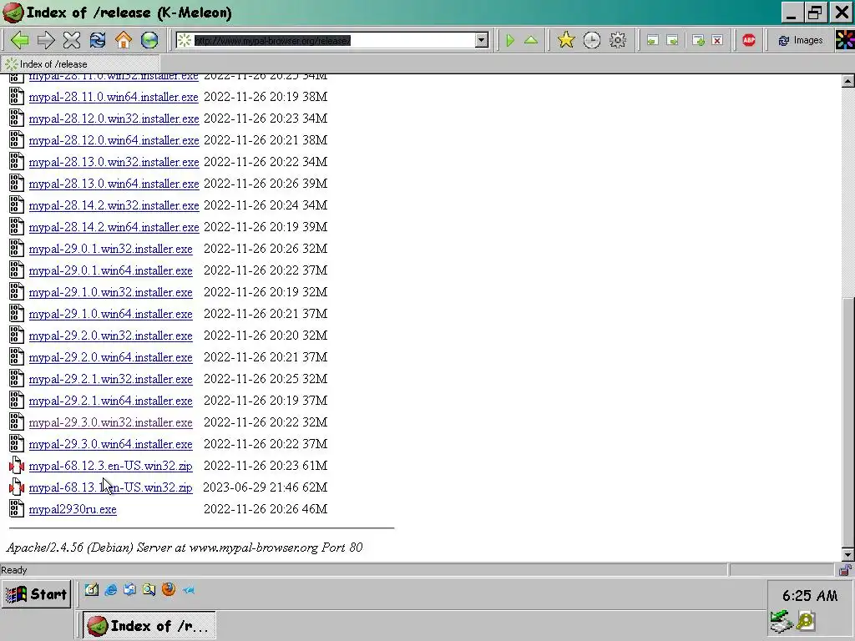Click the mypal2930ru.exe link
855x641 pixels.
click(x=73, y=510)
